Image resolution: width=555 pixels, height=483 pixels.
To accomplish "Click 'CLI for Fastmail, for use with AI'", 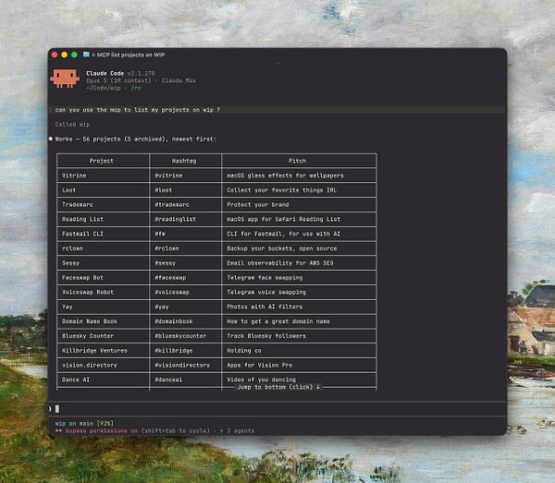I will tap(283, 234).
